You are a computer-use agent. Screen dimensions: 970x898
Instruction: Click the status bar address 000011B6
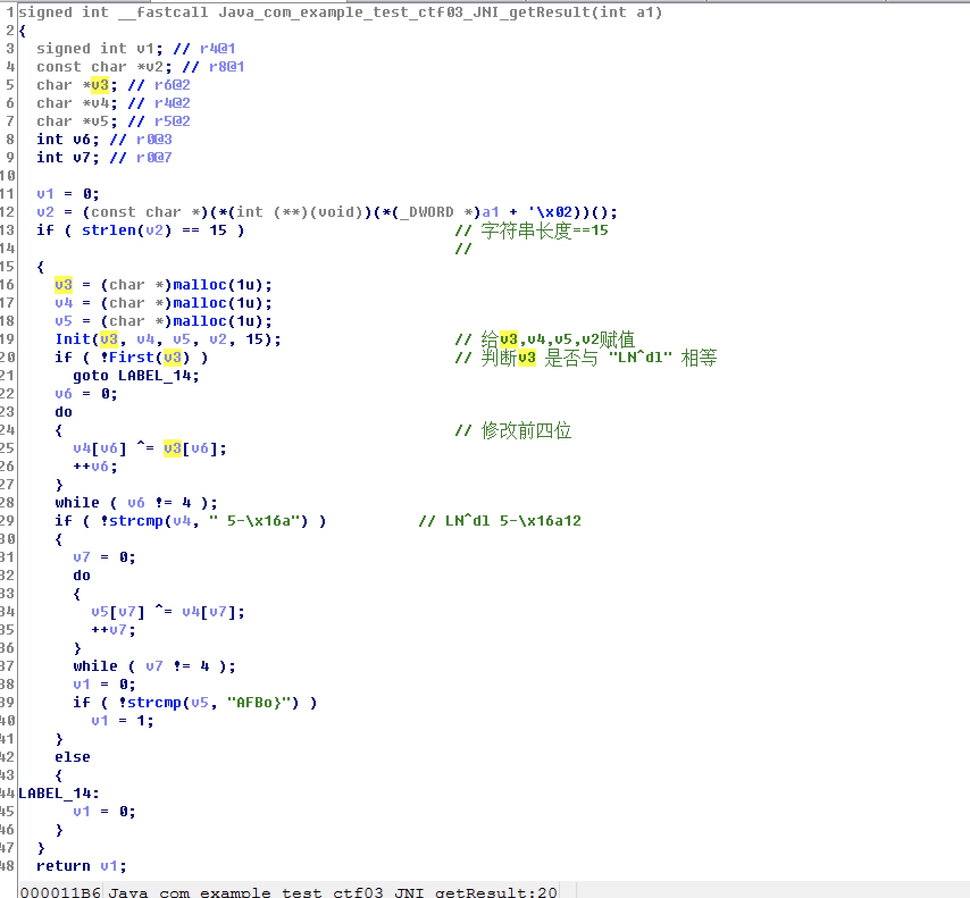(60, 892)
